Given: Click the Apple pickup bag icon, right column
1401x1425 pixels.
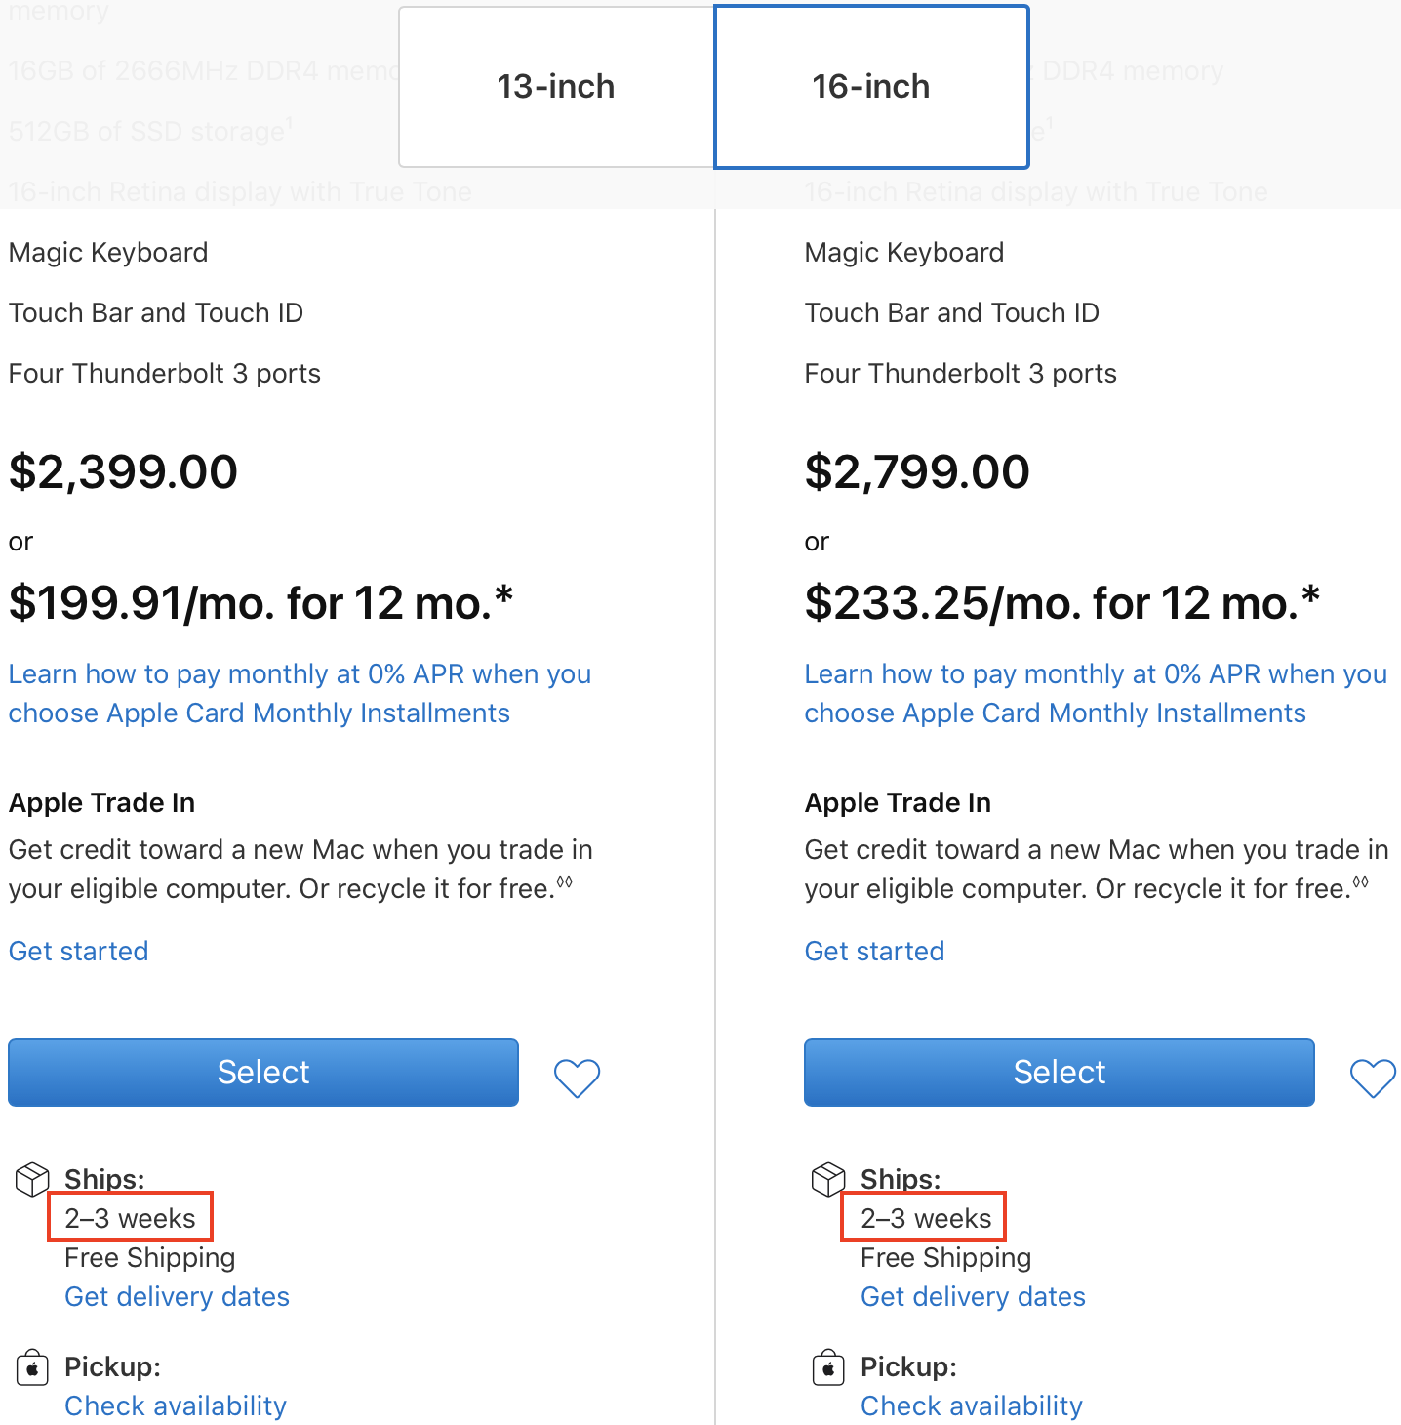Looking at the screenshot, I should point(828,1367).
